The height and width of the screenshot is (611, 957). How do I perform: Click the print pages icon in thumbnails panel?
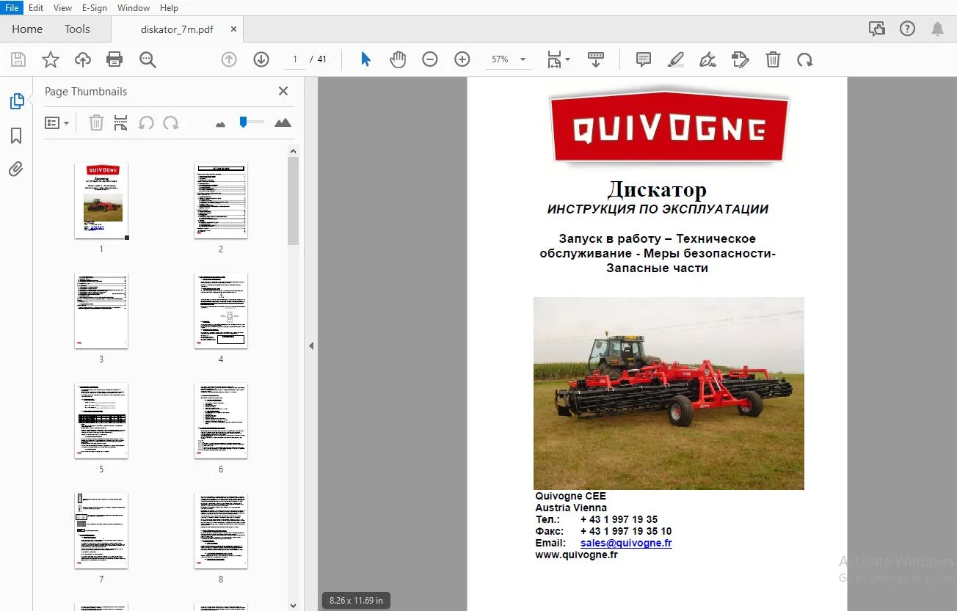coord(121,122)
